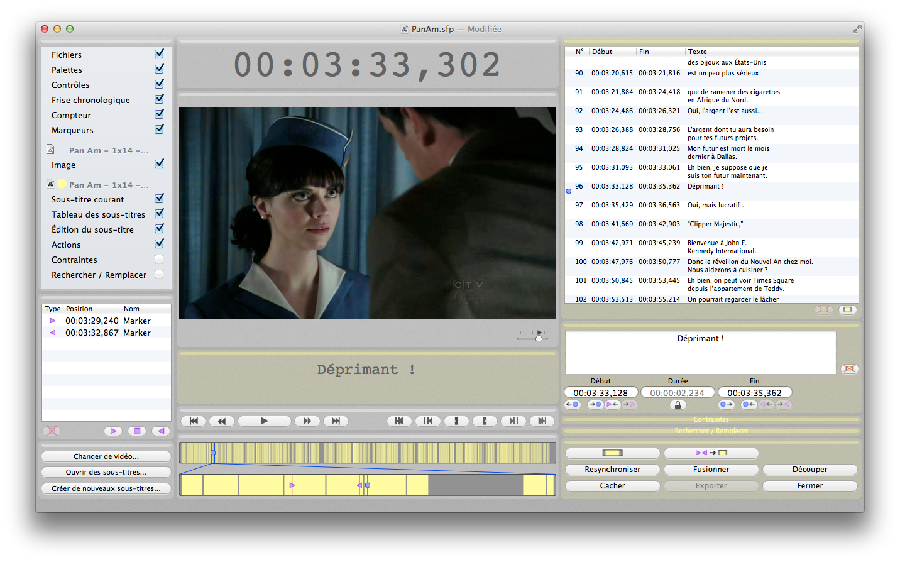The height and width of the screenshot is (562, 900).
Task: Uncheck the Fichiers checkbox
Action: pos(160,54)
